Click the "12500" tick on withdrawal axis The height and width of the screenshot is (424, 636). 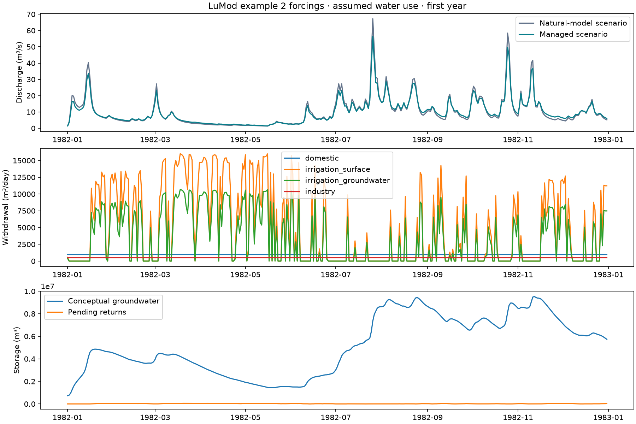[24, 177]
